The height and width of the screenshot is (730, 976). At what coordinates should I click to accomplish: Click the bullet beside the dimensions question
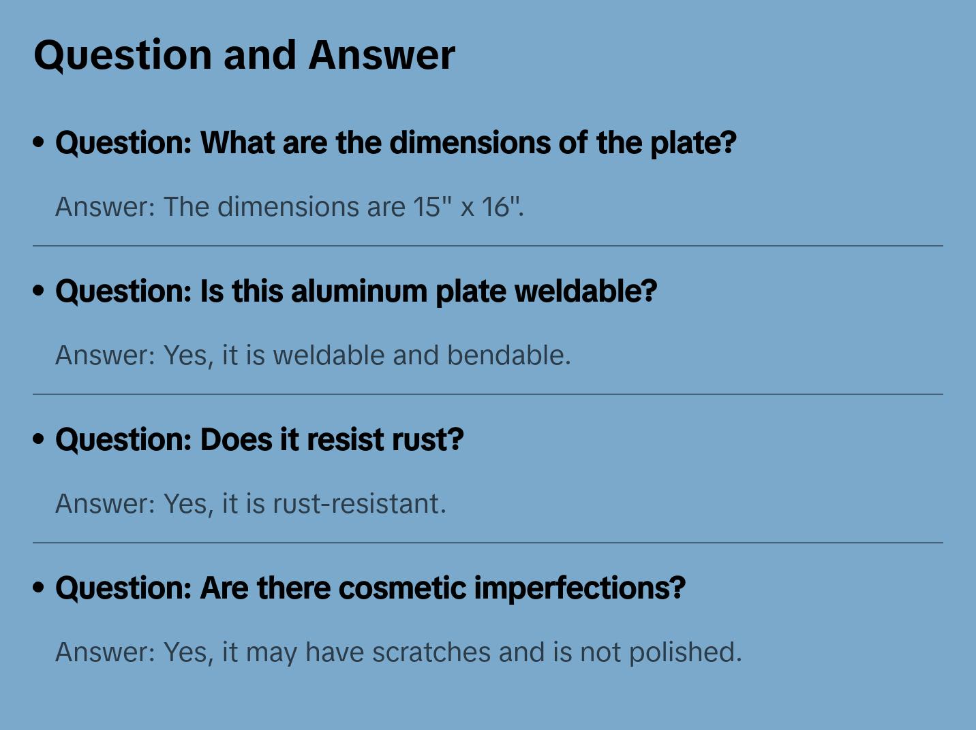(39, 142)
